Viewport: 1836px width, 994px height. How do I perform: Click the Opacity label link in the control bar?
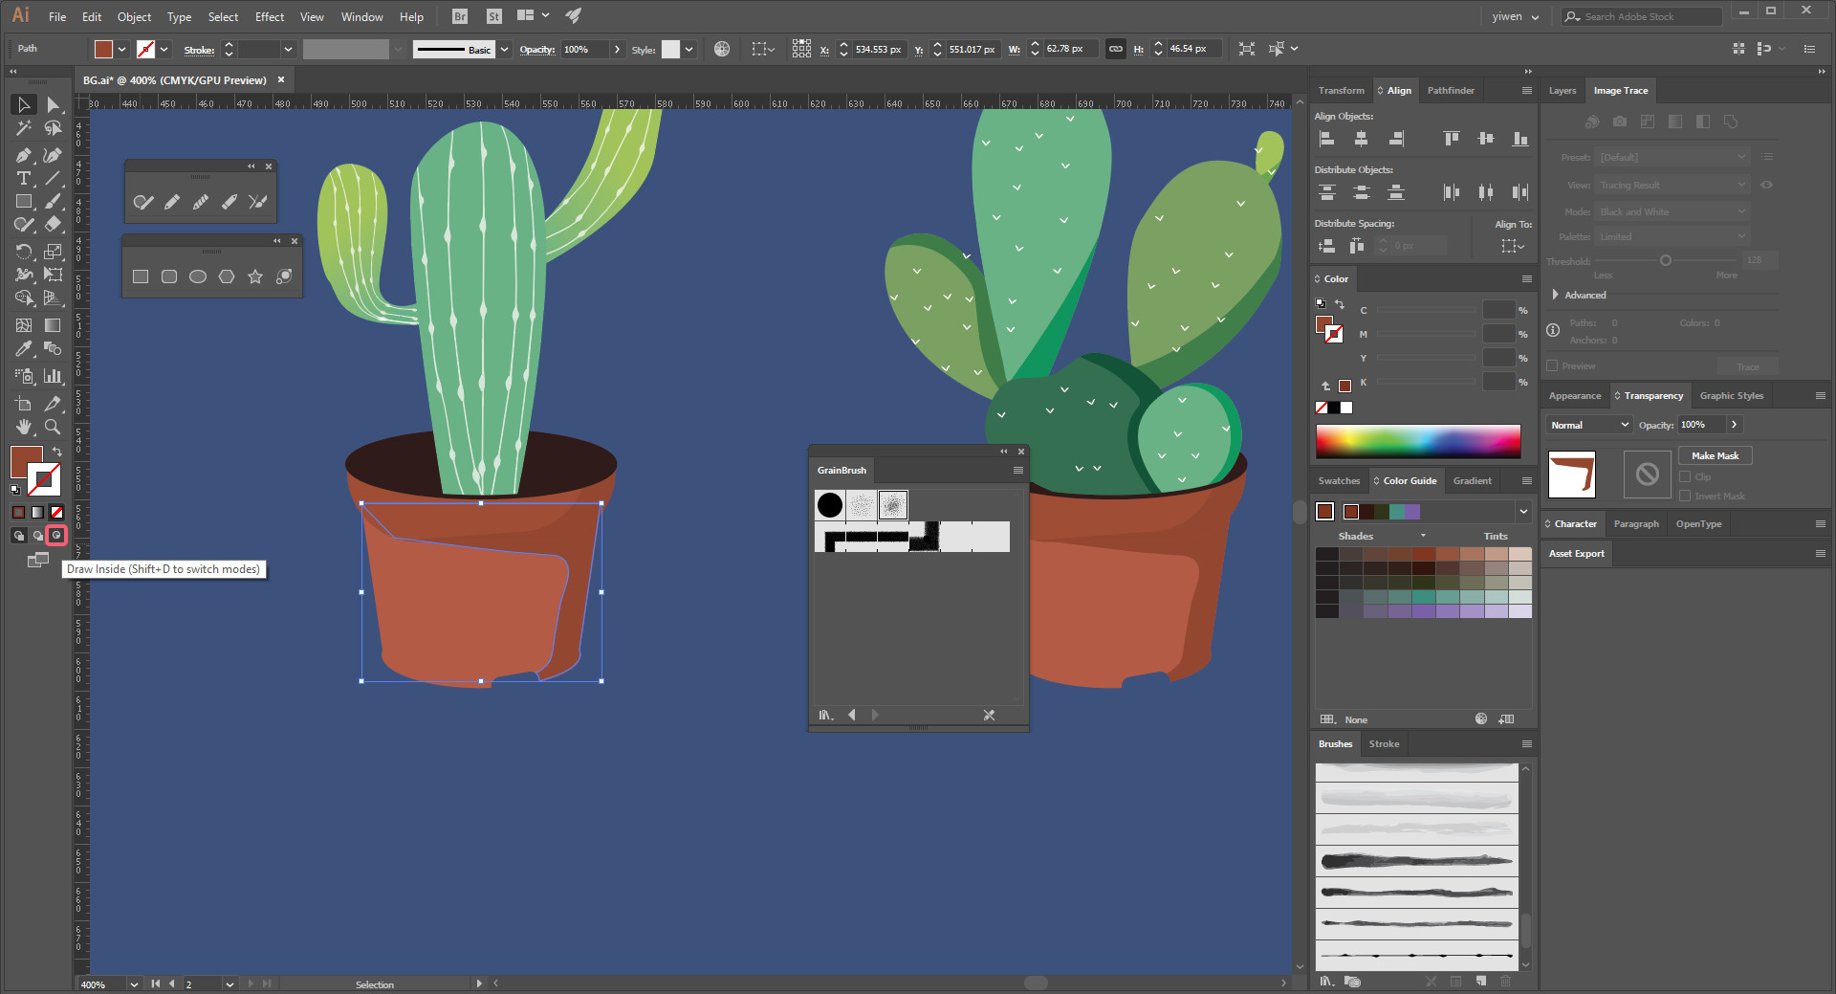537,50
